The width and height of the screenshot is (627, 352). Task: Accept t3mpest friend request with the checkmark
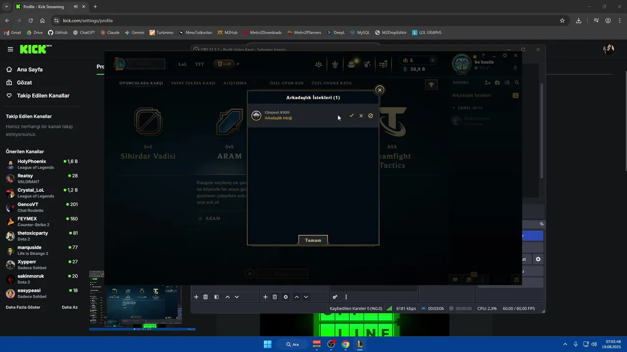point(351,116)
